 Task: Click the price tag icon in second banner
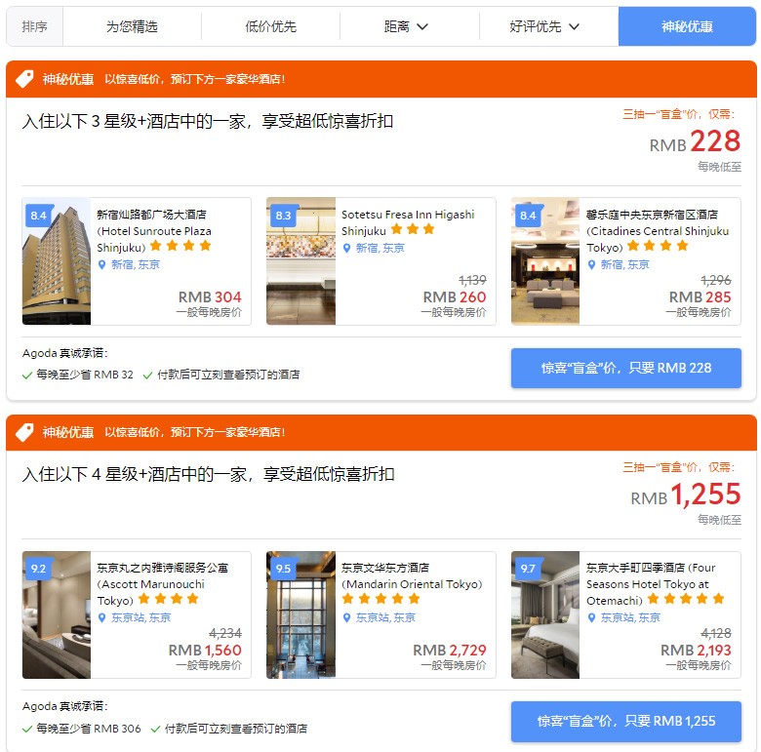(x=24, y=432)
